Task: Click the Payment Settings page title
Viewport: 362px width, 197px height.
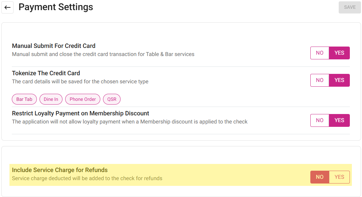Action: click(x=56, y=7)
